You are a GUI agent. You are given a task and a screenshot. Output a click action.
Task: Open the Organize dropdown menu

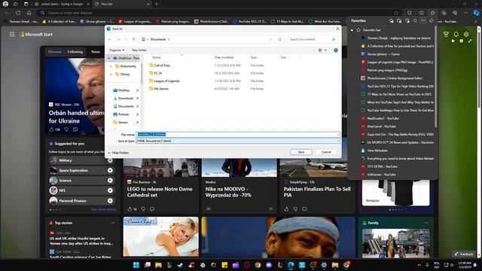[x=117, y=50]
